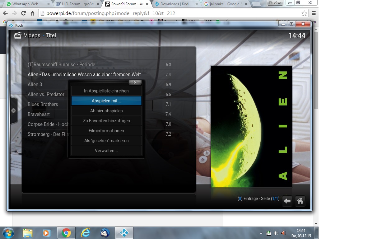Bookmark page with the star icon
The image size is (382, 239).
pyautogui.click(x=304, y=13)
